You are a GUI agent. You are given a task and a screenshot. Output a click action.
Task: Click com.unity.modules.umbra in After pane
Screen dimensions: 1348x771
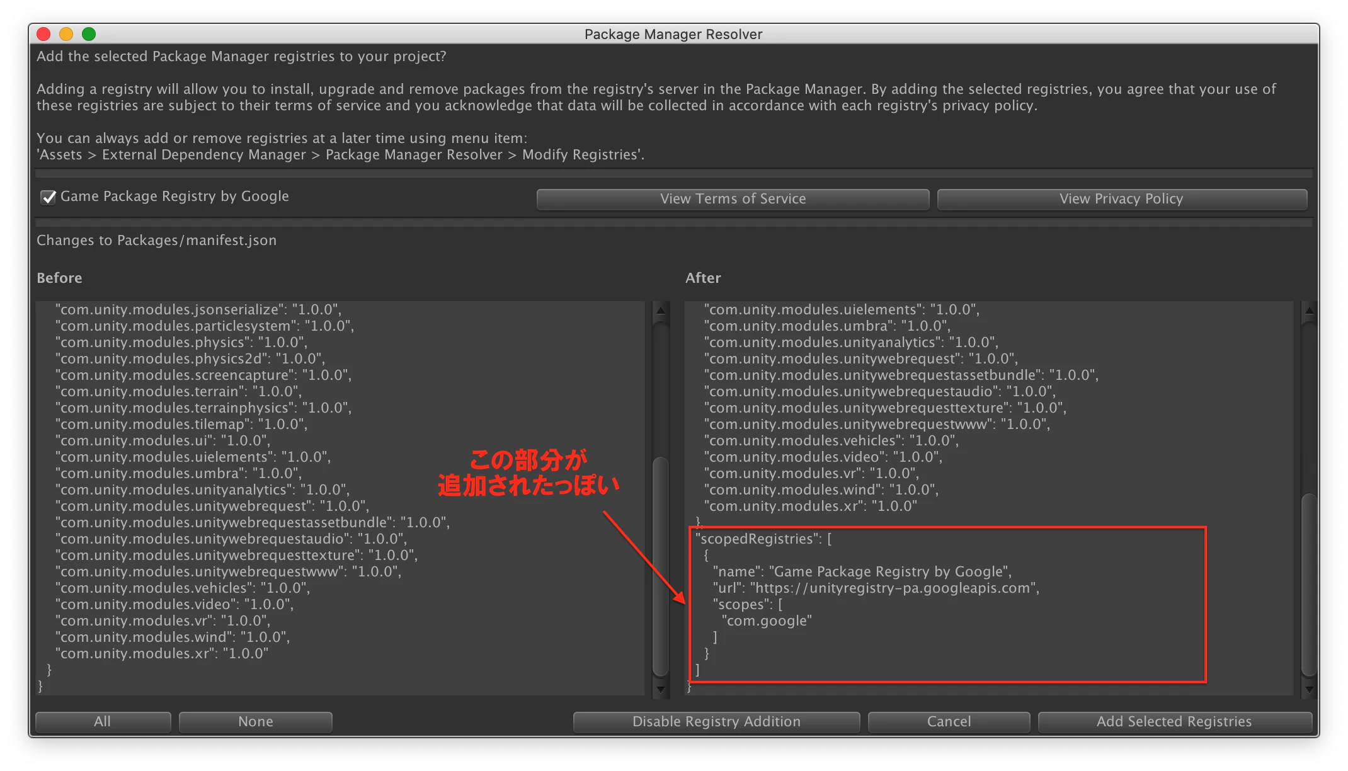pos(828,326)
